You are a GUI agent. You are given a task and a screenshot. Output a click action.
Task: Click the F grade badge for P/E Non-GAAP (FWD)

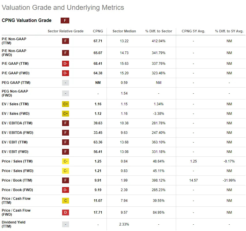coord(66,53)
